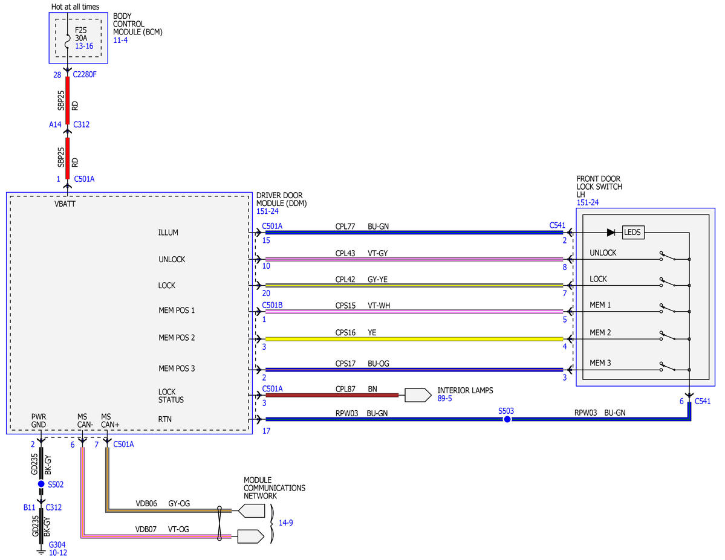Click the G304 ground label
The height and width of the screenshot is (560, 725).
pyautogui.click(x=57, y=545)
